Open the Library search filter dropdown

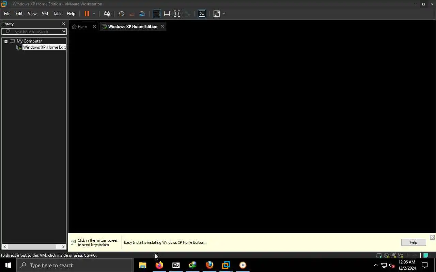[64, 32]
